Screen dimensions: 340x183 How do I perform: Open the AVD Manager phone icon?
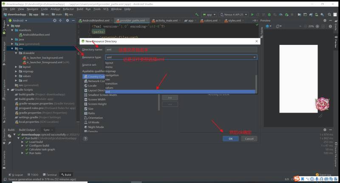coord(316,14)
